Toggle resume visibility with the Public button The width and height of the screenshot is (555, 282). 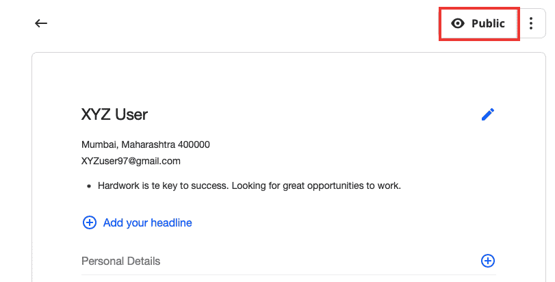pos(479,24)
